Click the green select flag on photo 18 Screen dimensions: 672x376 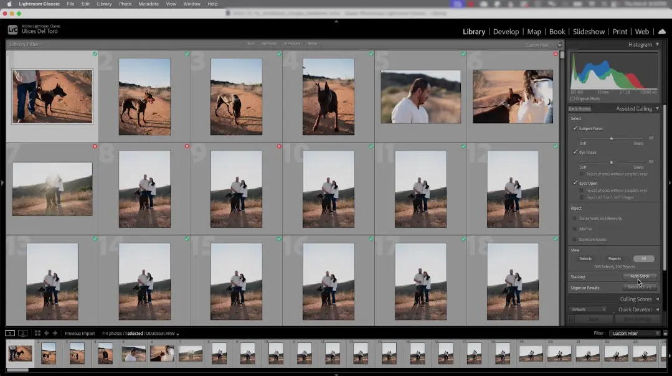point(556,239)
